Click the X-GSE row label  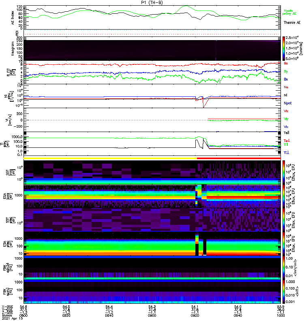click(x=7, y=307)
